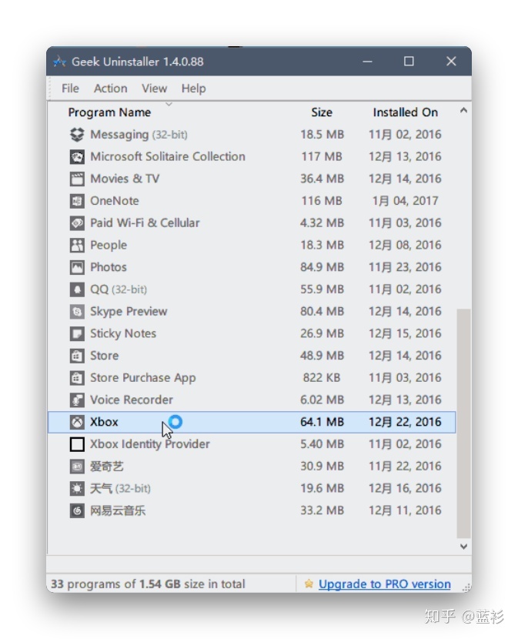Click the Upgrade to PRO version link
The height and width of the screenshot is (639, 518).
[384, 584]
